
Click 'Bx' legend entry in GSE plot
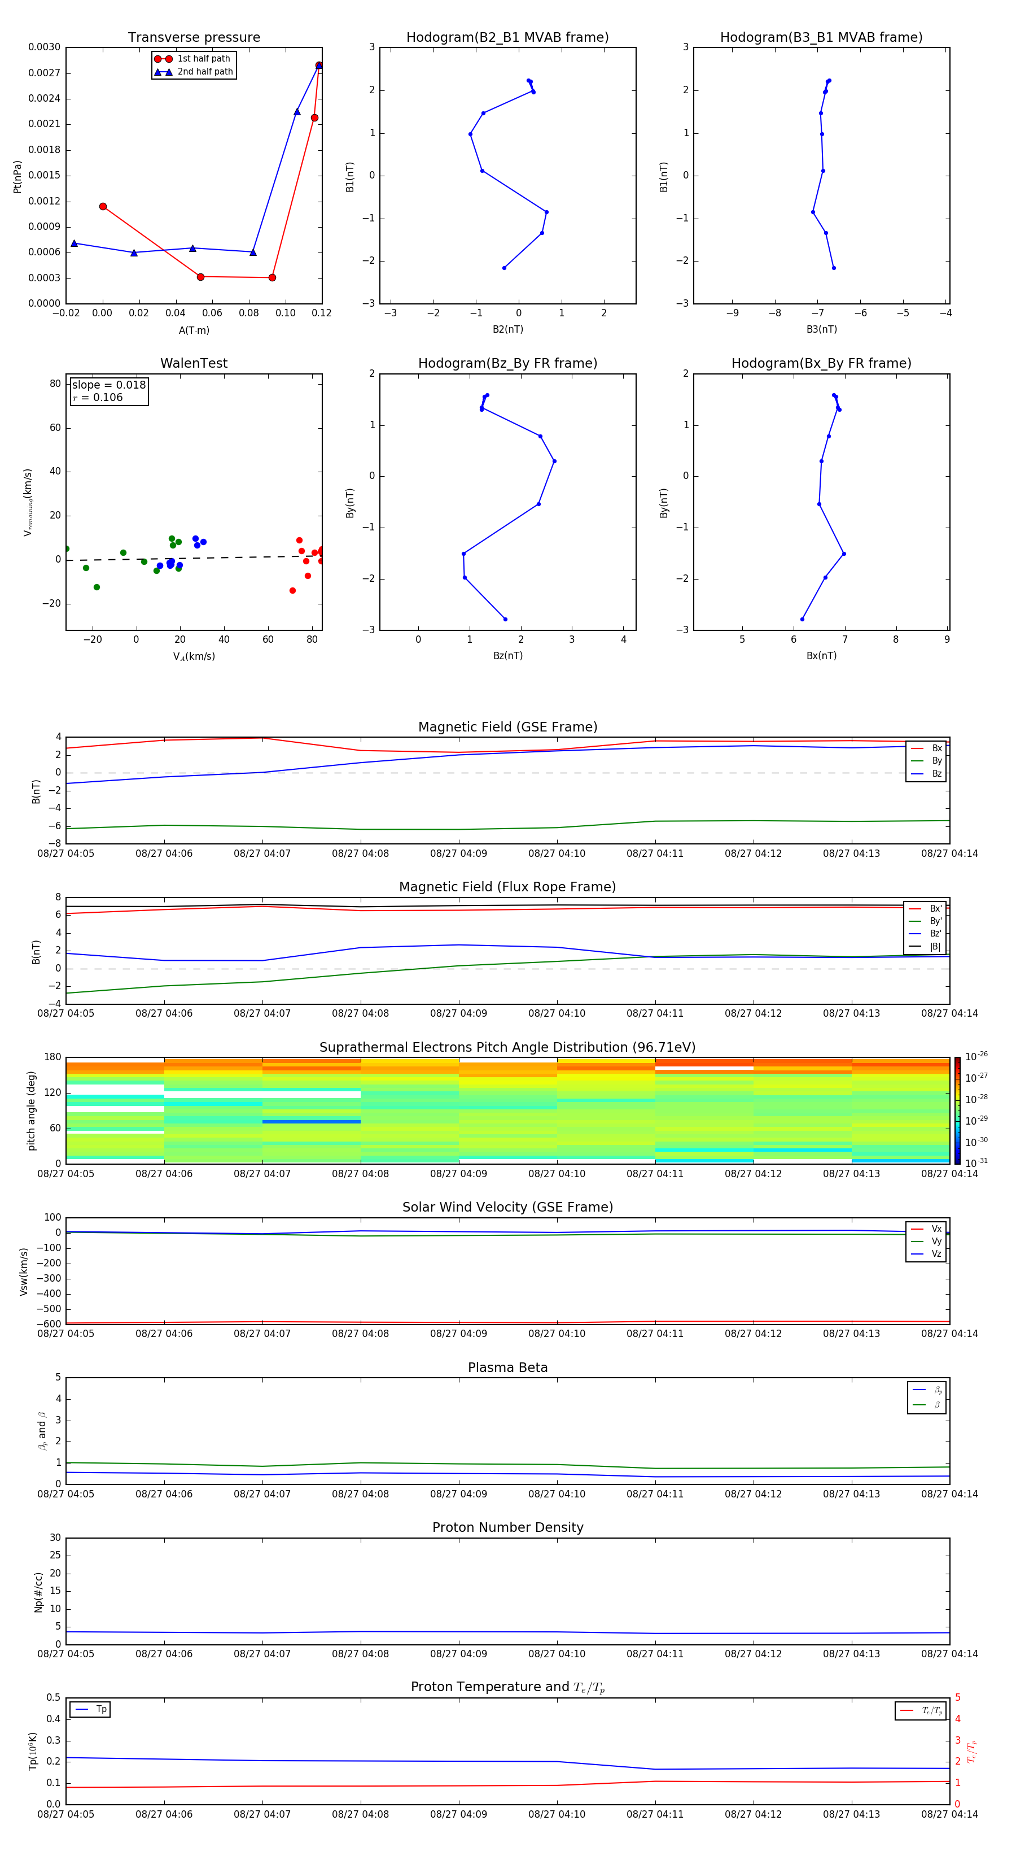tap(926, 748)
